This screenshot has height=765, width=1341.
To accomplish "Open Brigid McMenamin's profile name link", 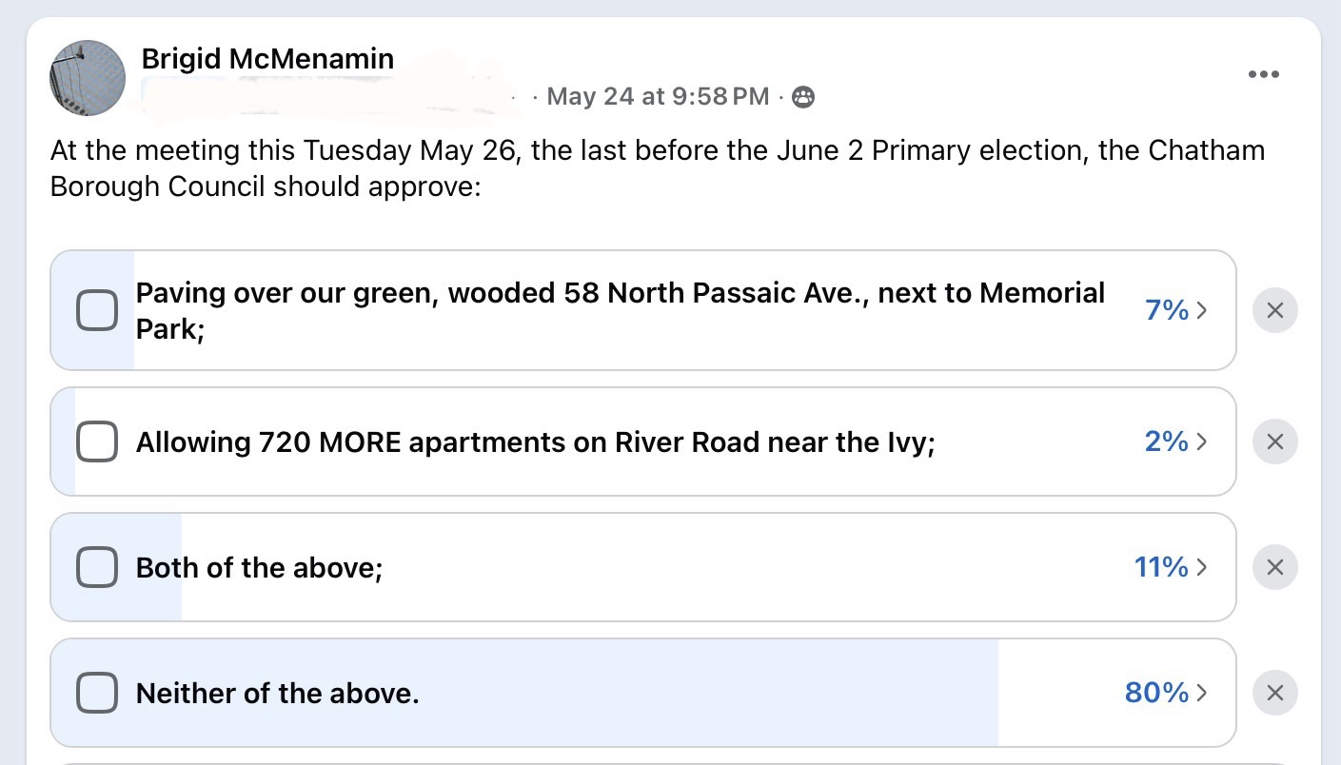I will click(267, 59).
